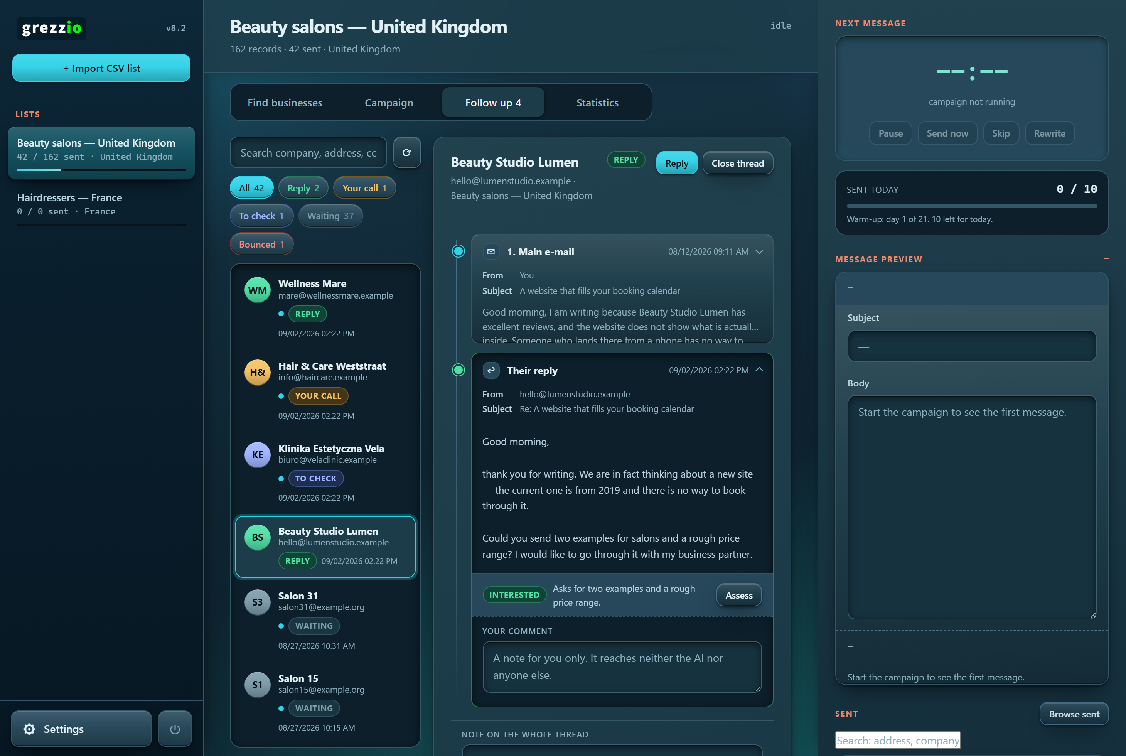Click Send now button
The width and height of the screenshot is (1126, 756).
pos(947,133)
